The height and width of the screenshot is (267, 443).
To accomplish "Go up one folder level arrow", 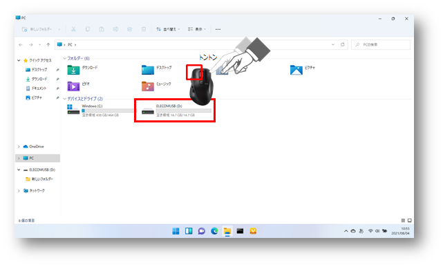I will coord(48,45).
